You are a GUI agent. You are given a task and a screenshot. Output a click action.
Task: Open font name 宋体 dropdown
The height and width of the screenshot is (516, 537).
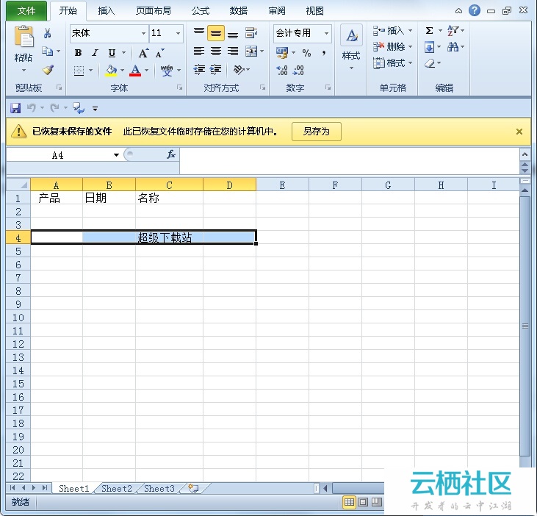click(x=143, y=33)
